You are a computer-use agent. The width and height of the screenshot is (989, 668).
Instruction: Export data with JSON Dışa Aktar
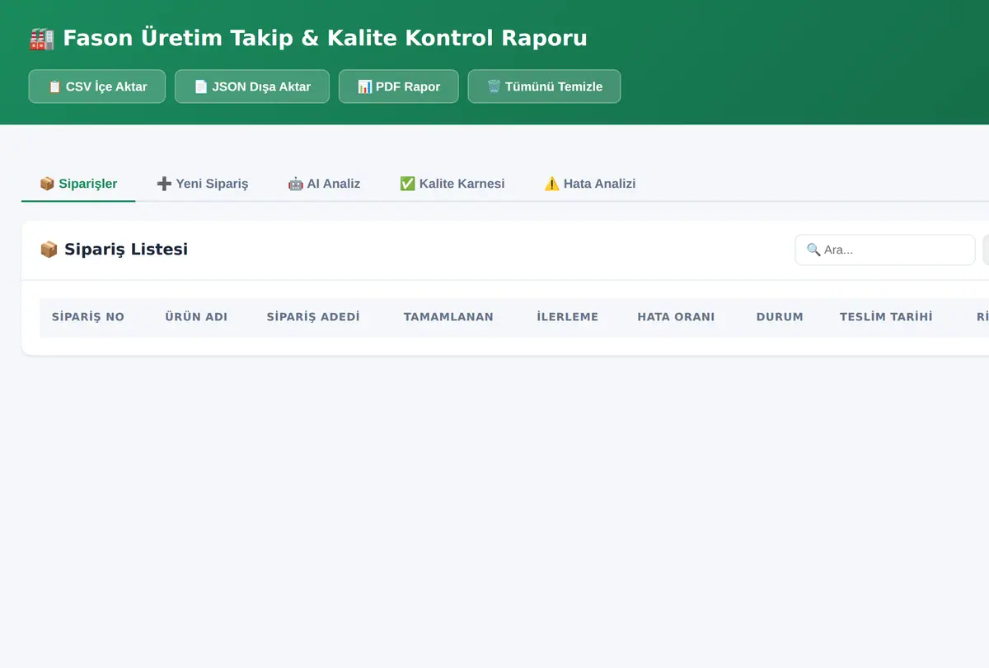[252, 86]
